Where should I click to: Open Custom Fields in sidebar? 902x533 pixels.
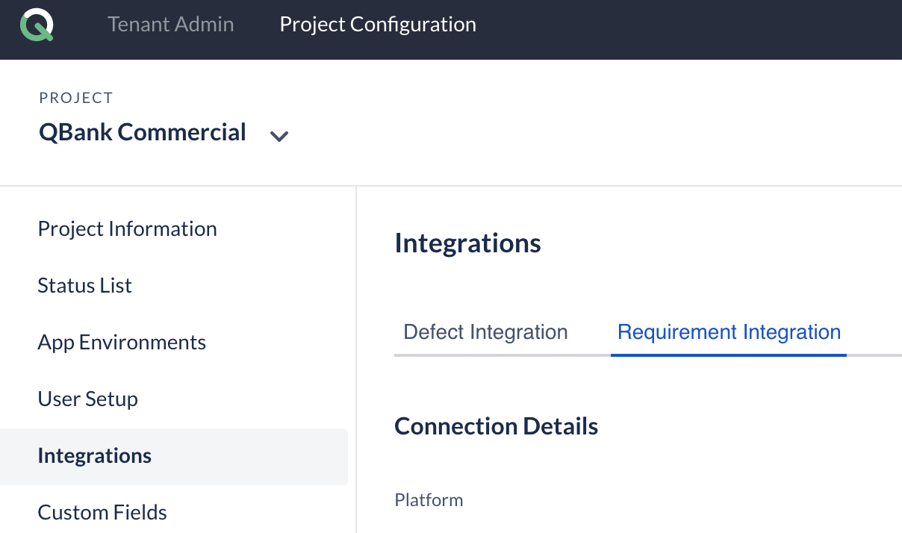pos(102,512)
